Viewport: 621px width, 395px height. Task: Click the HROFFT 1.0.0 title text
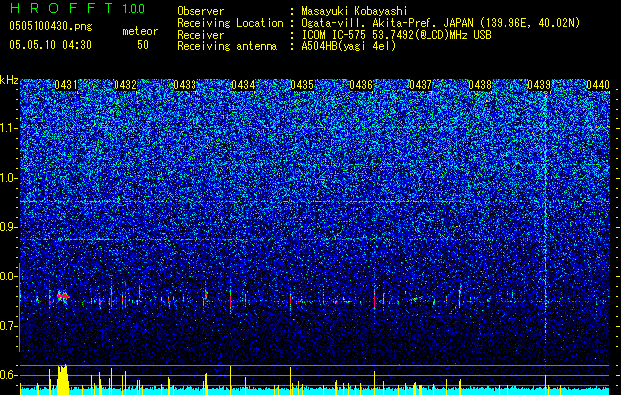77,8
